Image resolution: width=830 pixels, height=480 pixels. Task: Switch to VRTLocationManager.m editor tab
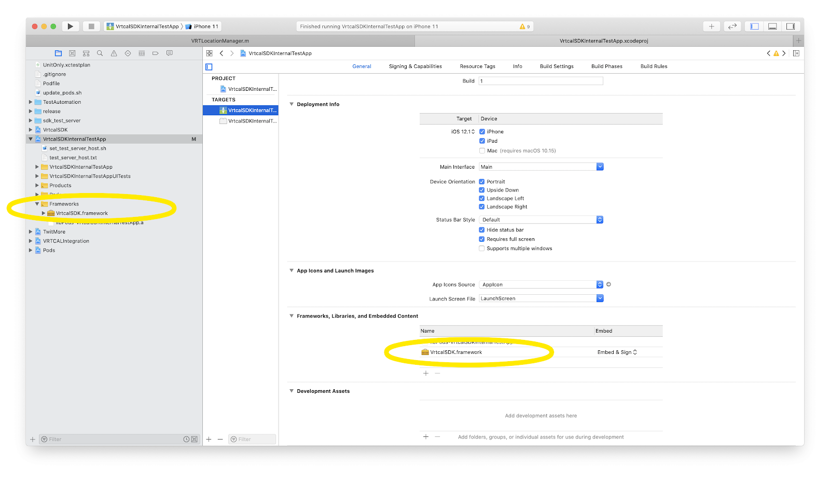point(220,41)
